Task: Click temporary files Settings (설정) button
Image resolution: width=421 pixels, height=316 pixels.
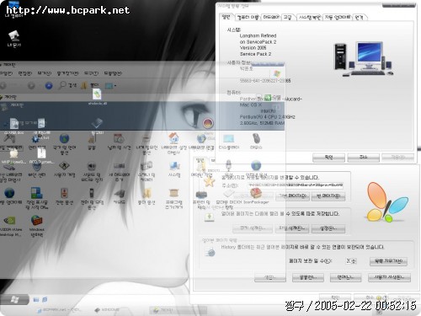Action: pos(328,228)
